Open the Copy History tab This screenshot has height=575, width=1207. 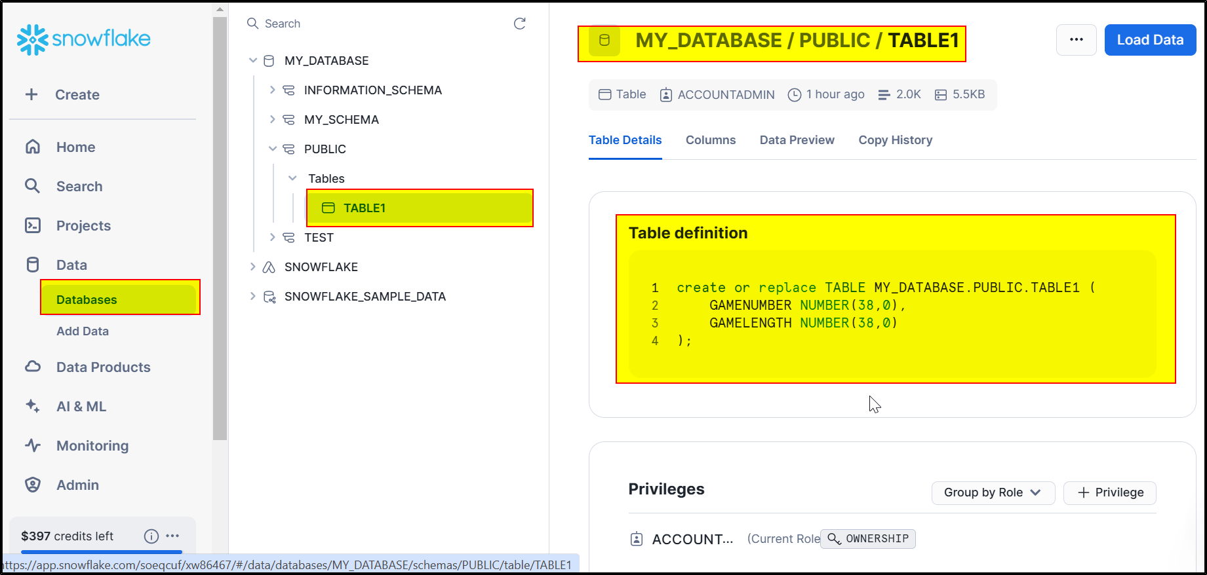(x=896, y=140)
